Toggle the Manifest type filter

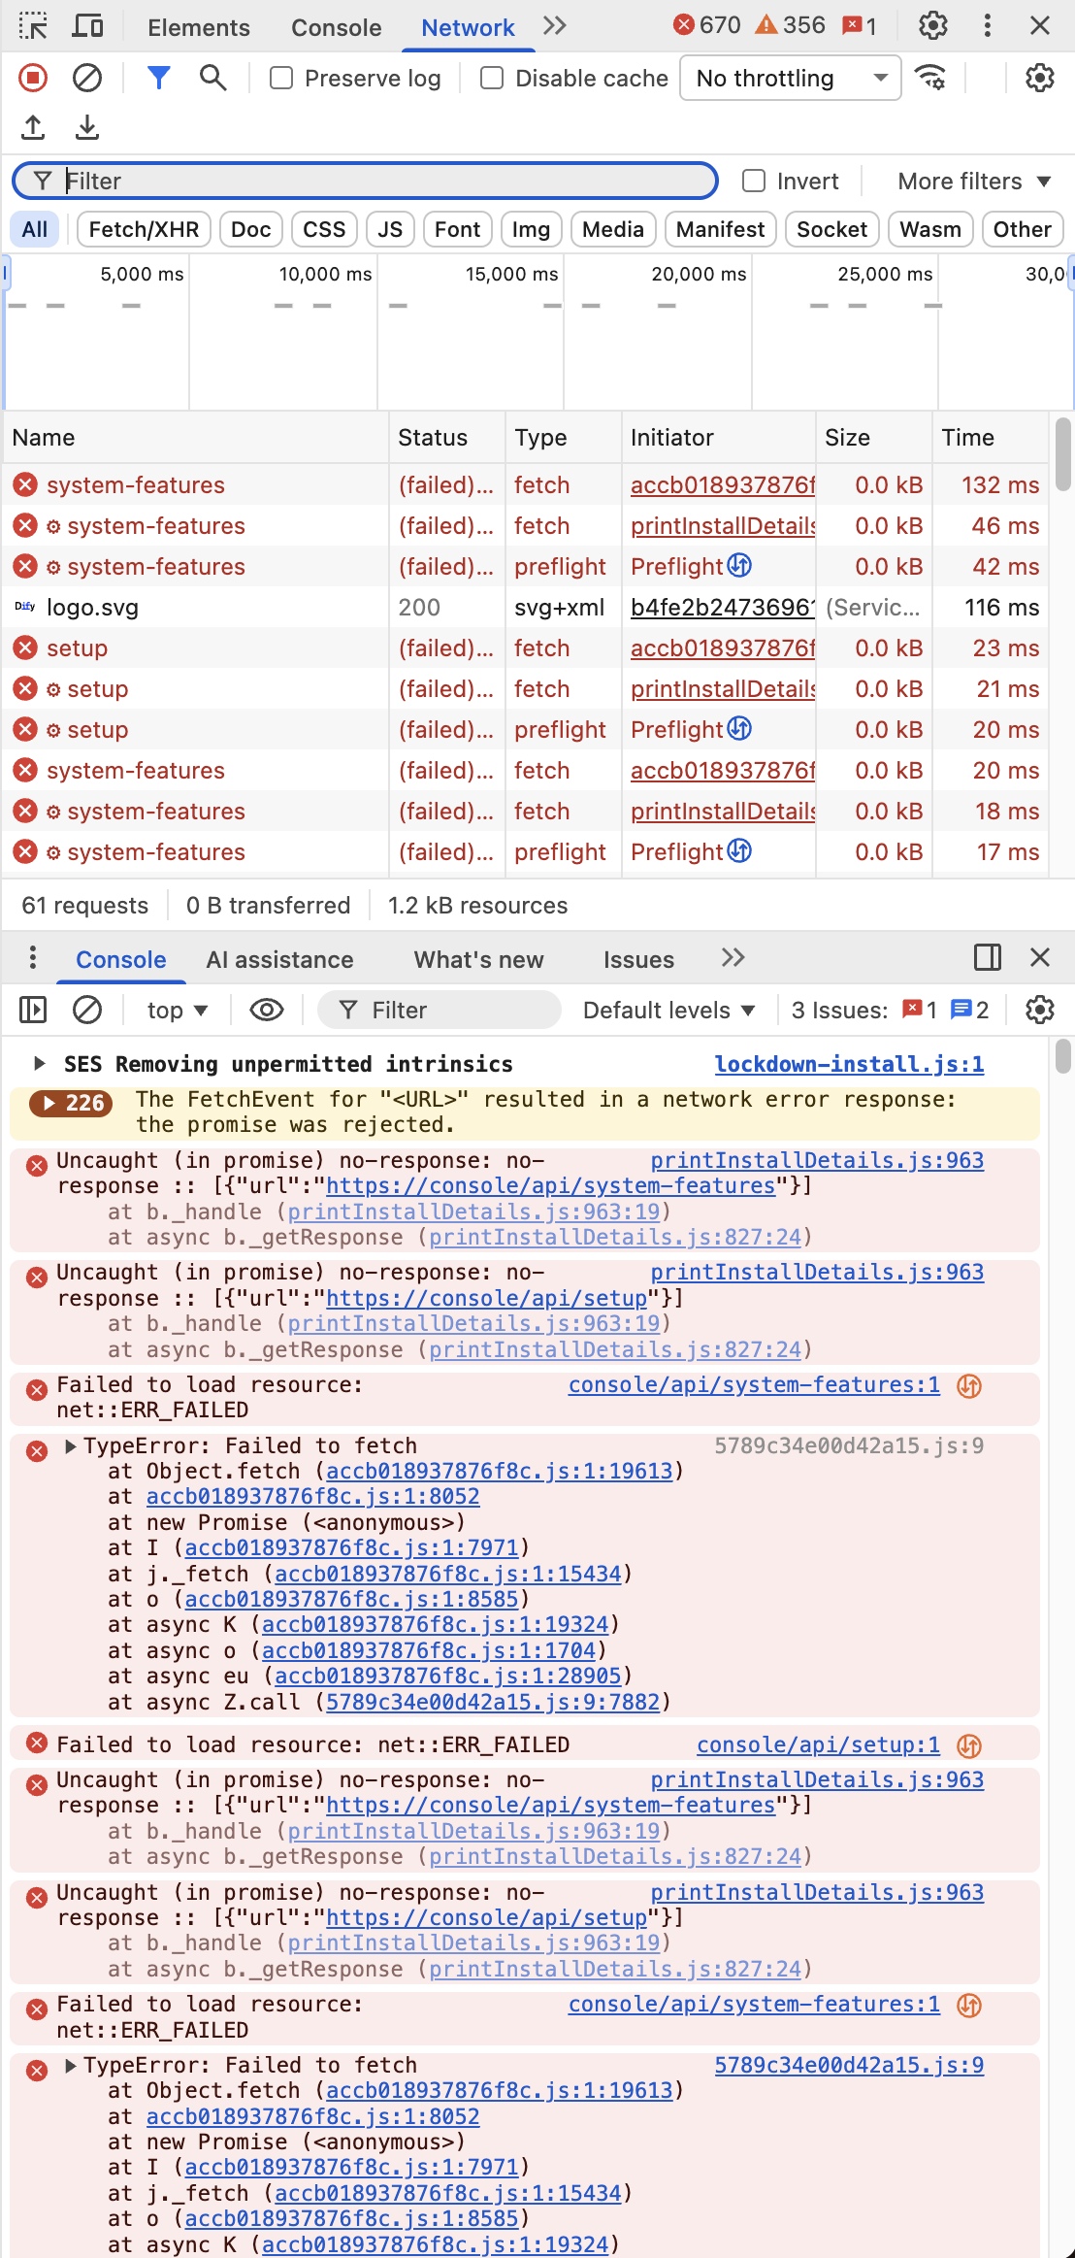[x=720, y=229]
